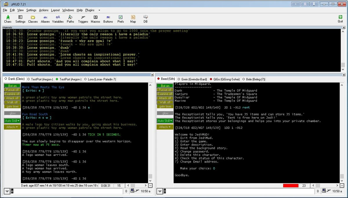
Task: Open the Aliases editor
Action: (x=45, y=19)
